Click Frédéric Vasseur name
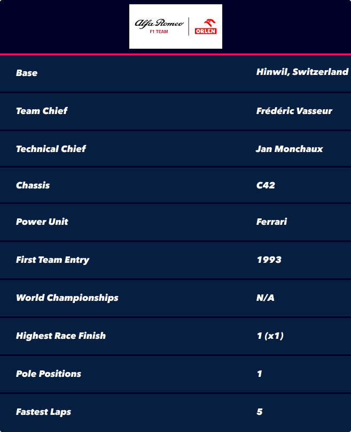Image resolution: width=351 pixels, height=432 pixels. click(x=294, y=111)
